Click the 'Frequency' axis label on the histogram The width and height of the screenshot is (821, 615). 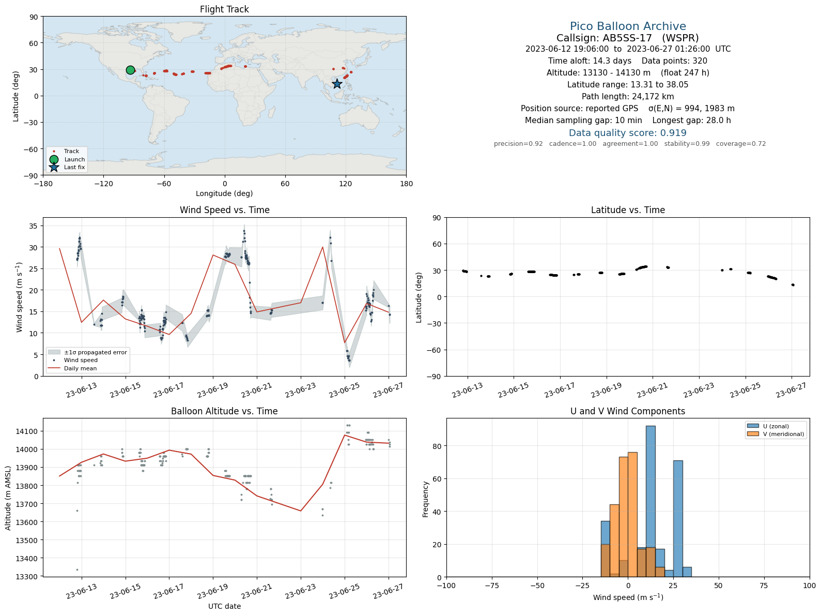(x=426, y=499)
